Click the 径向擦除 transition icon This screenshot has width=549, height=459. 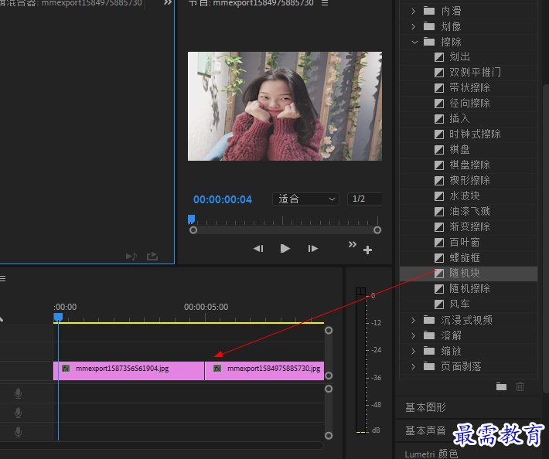pyautogui.click(x=439, y=104)
